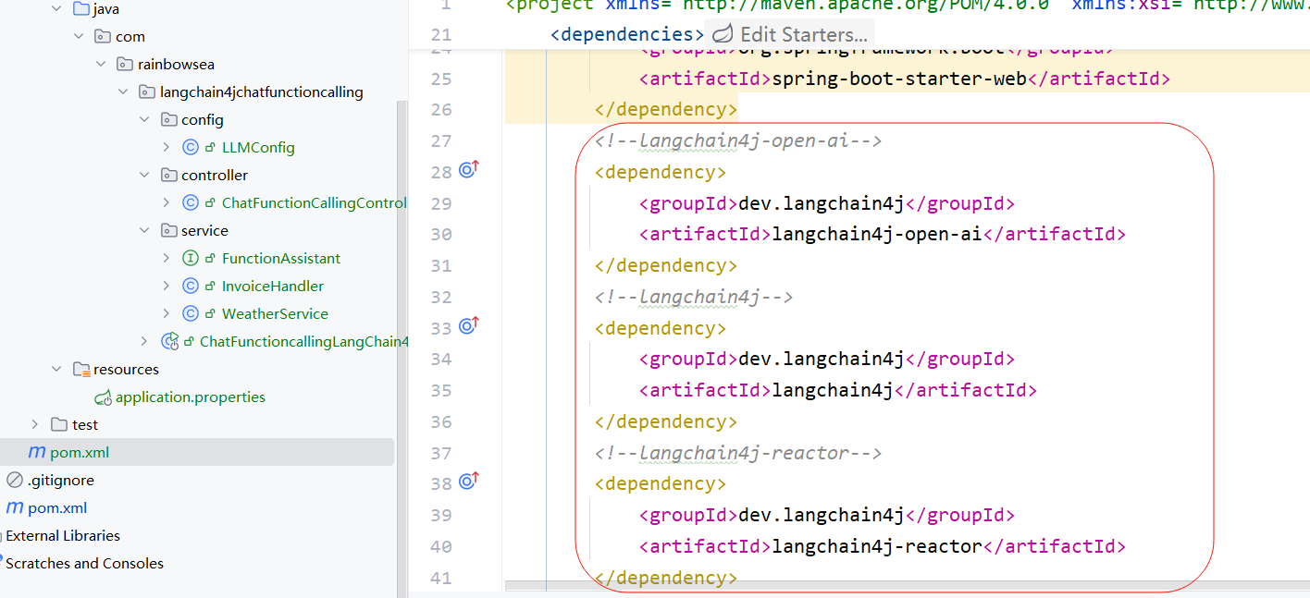1310x598 pixels.
Task: Click the .gitignore file icon
Action: tap(15, 481)
